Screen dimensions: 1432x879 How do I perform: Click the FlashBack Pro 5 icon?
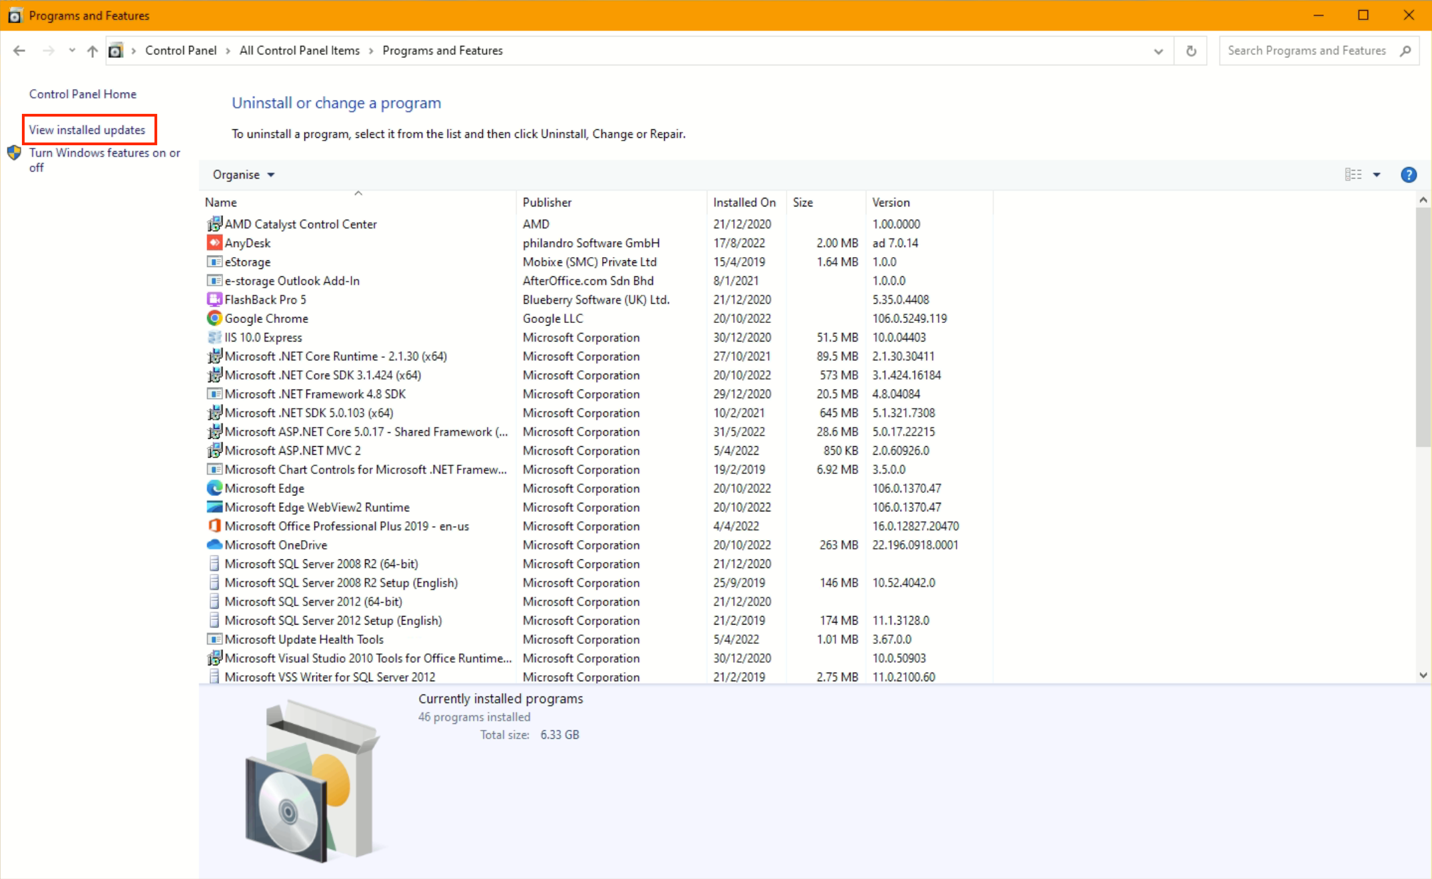tap(214, 300)
